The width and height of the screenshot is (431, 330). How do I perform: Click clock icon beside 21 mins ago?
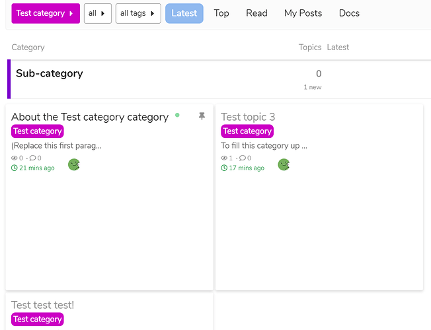[15, 168]
